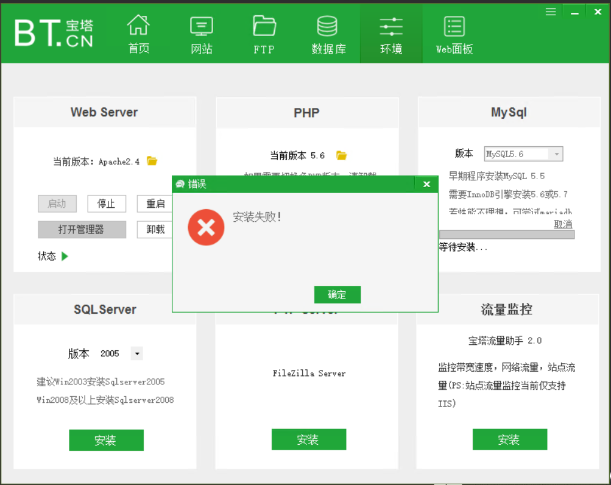
Task: Open Apache2.4 folder icon
Action: [x=152, y=161]
